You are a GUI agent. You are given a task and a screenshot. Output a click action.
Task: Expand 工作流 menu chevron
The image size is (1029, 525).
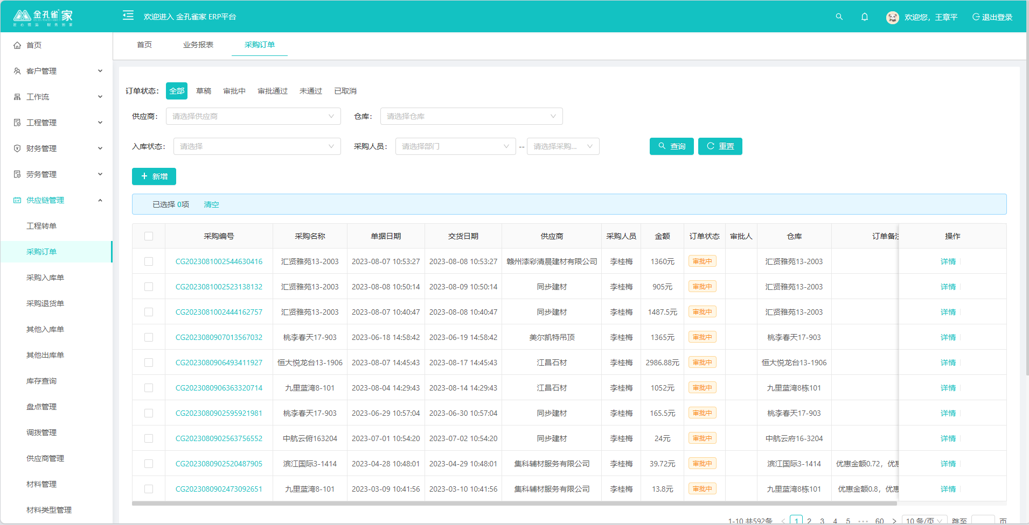pyautogui.click(x=100, y=97)
